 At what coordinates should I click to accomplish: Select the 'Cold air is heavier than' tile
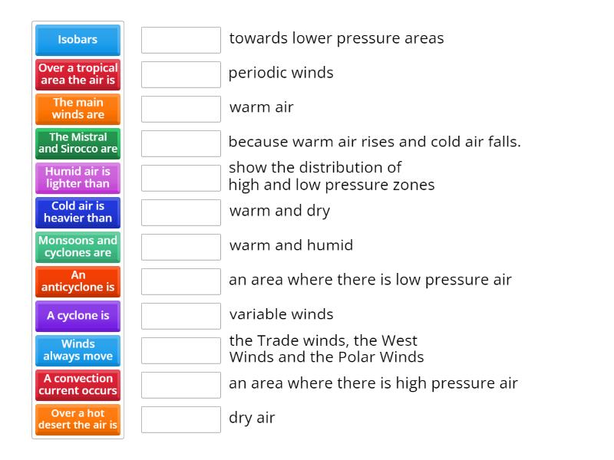(x=77, y=212)
